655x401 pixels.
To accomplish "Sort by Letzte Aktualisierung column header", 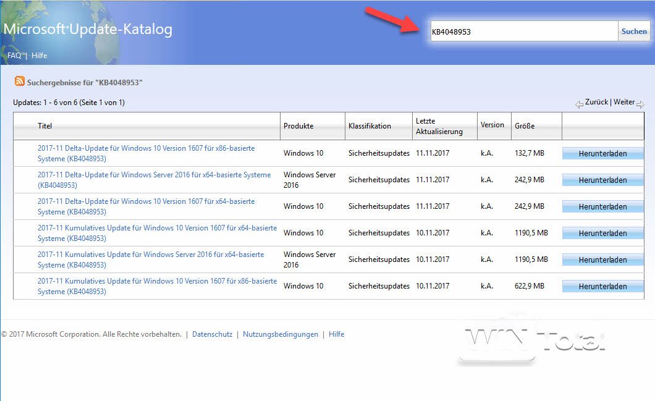I will click(x=439, y=126).
